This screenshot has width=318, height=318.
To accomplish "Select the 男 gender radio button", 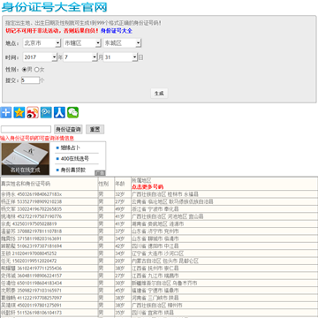I will [25, 70].
